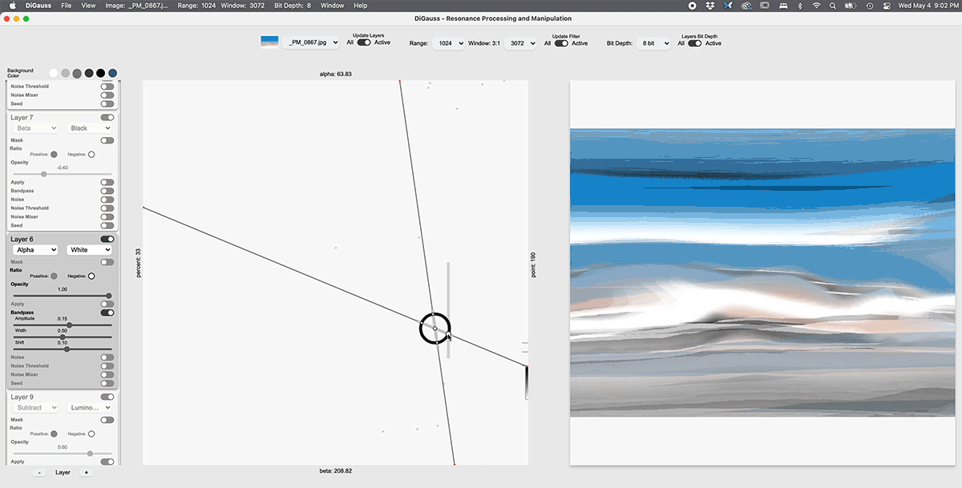Image resolution: width=962 pixels, height=488 pixels.
Task: Open Control Center in the menu bar
Action: point(887,6)
